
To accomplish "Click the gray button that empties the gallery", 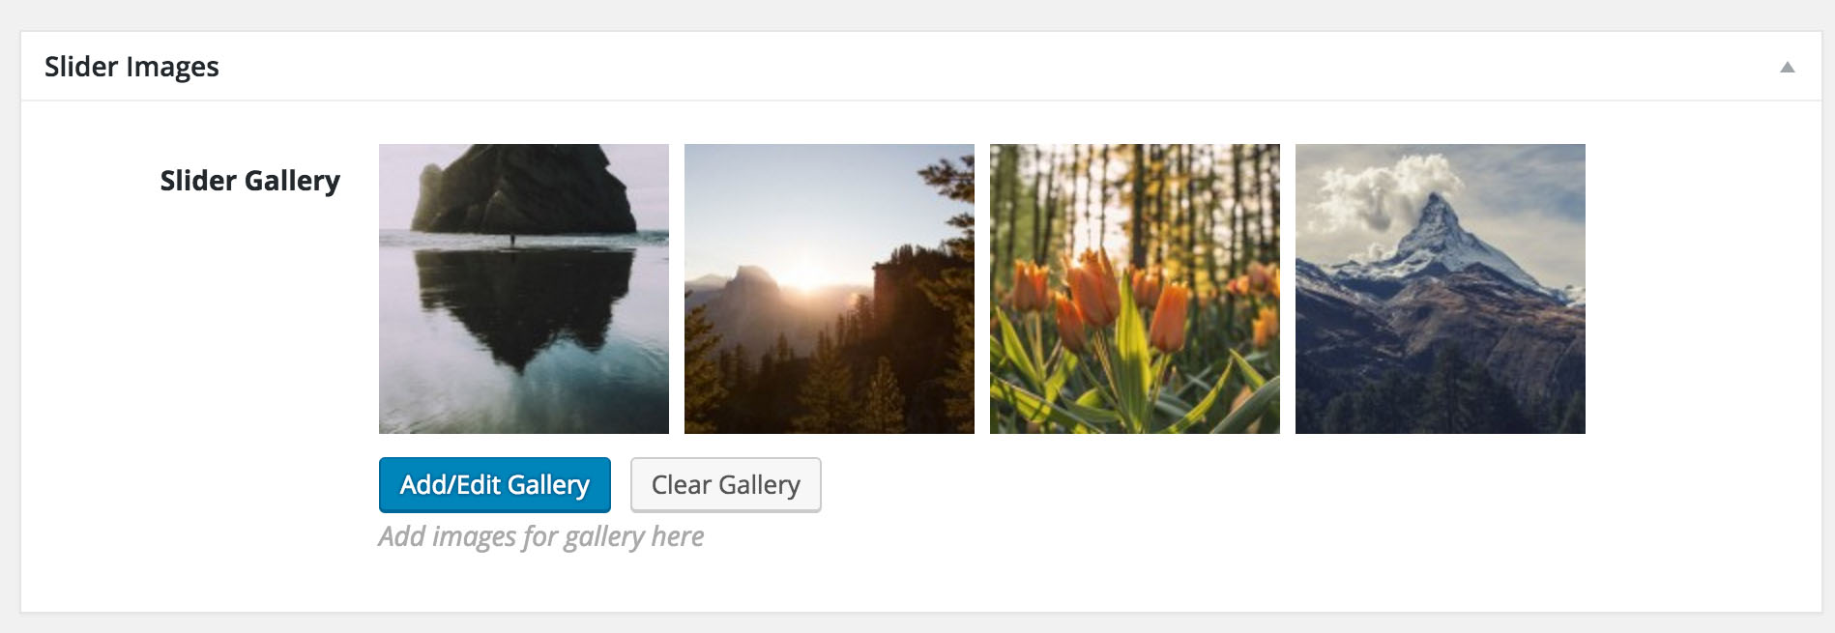I will tap(725, 484).
